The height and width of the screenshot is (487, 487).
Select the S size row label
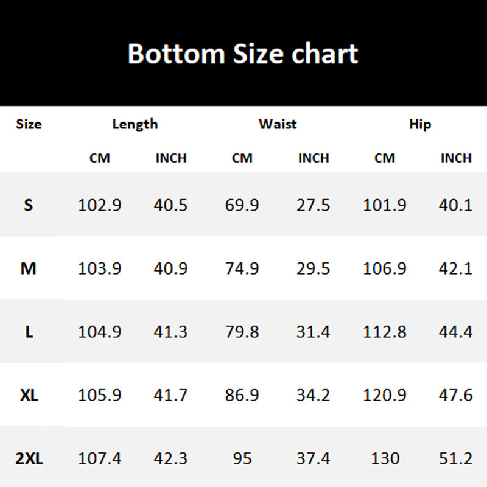click(29, 205)
